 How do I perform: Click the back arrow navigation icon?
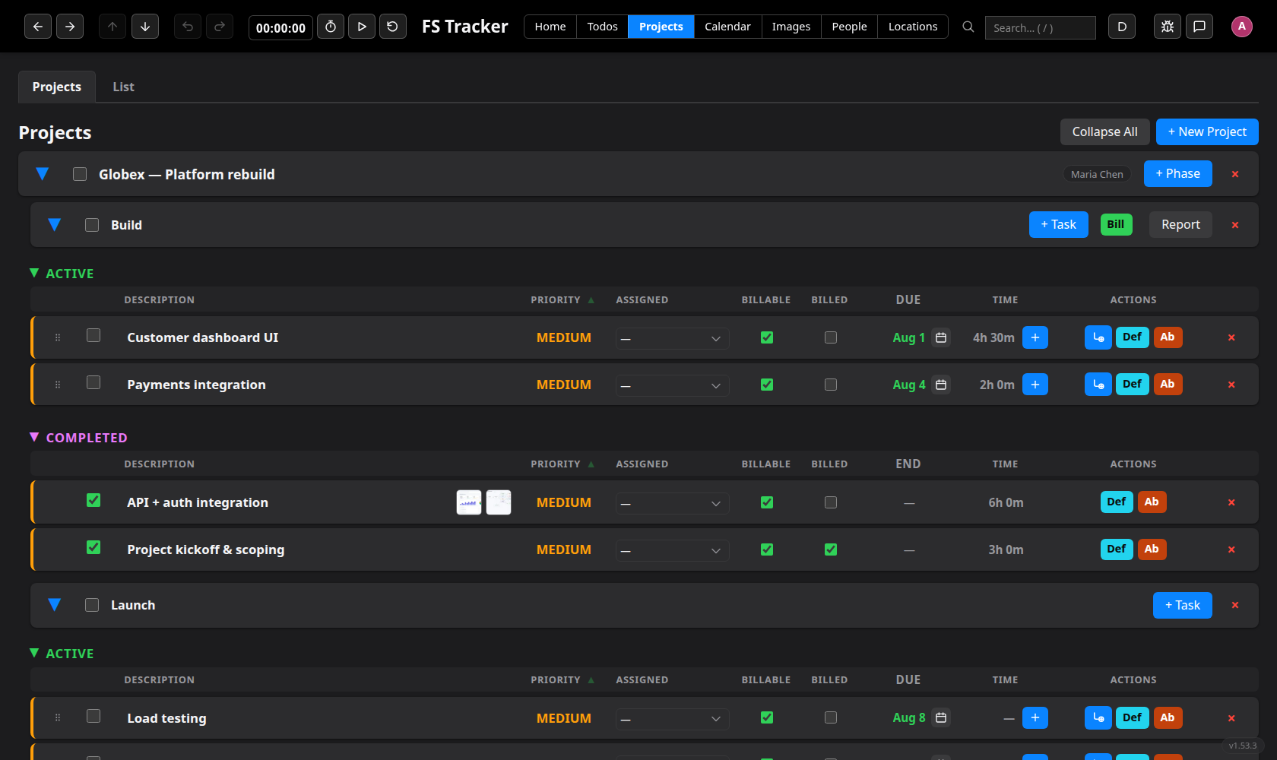pos(38,27)
